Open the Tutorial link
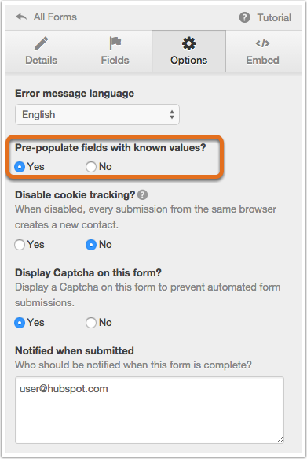Screen dimensions: 307x459 coord(265,17)
